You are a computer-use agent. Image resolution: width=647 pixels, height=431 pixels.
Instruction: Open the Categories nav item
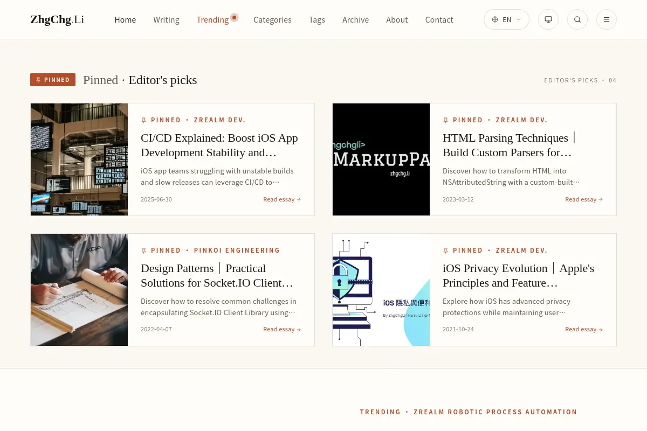pyautogui.click(x=272, y=19)
